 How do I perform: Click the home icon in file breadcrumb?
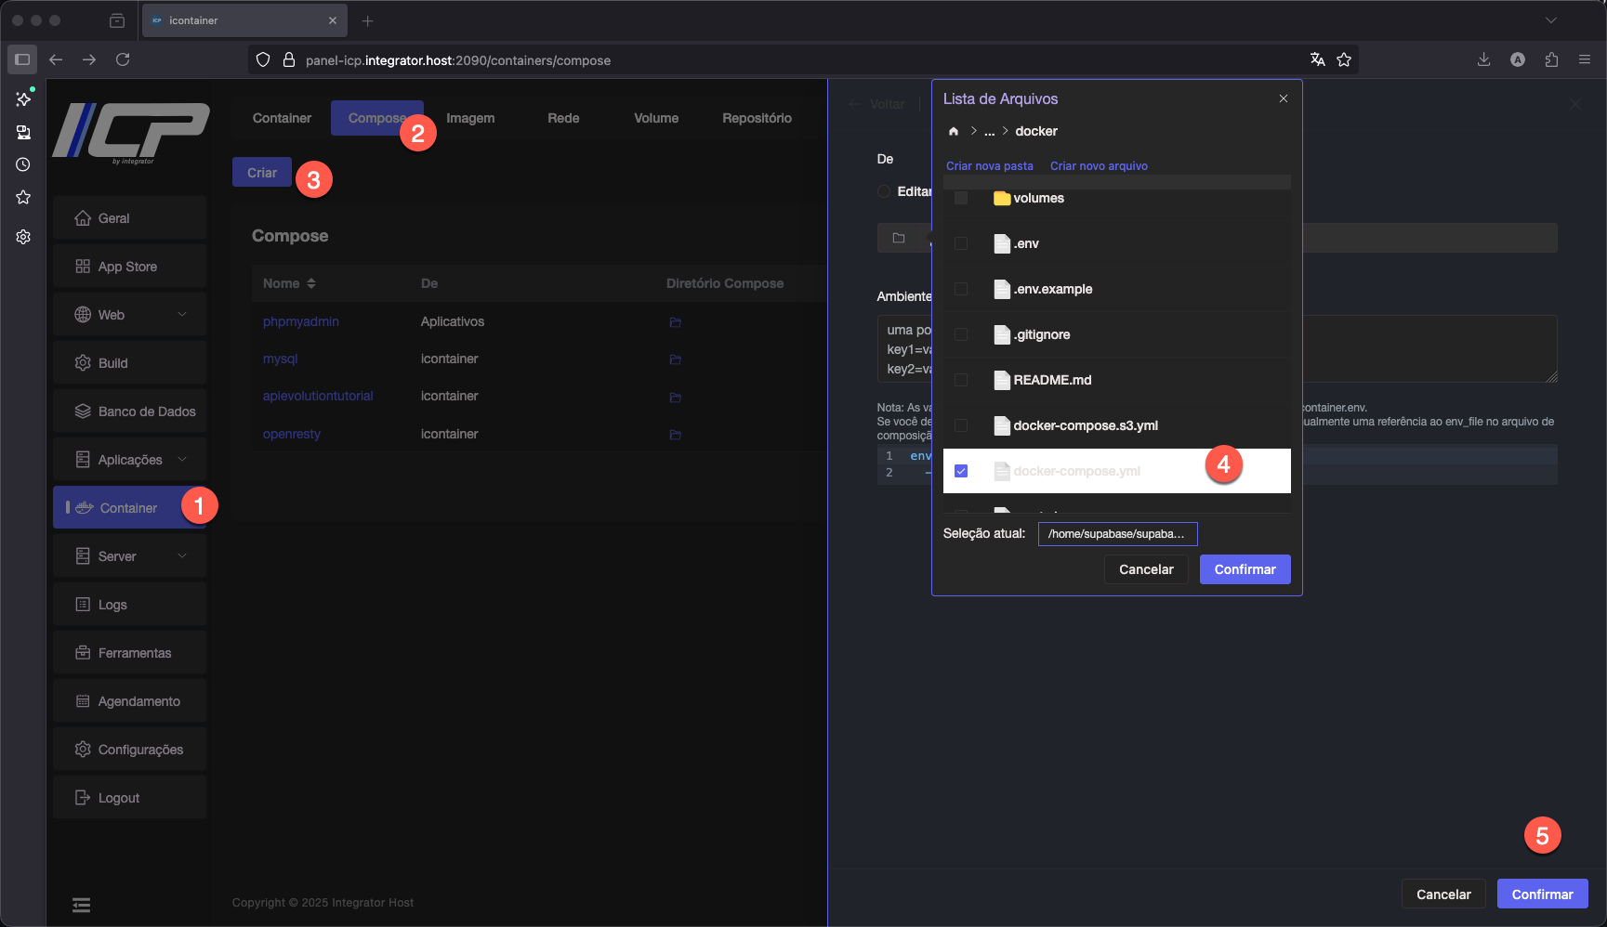(x=953, y=131)
